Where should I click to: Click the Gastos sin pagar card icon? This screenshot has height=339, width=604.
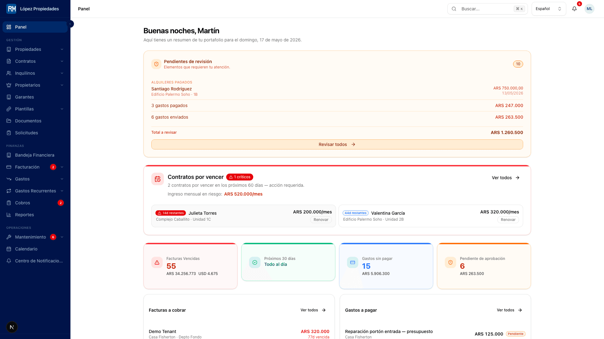coord(353,262)
